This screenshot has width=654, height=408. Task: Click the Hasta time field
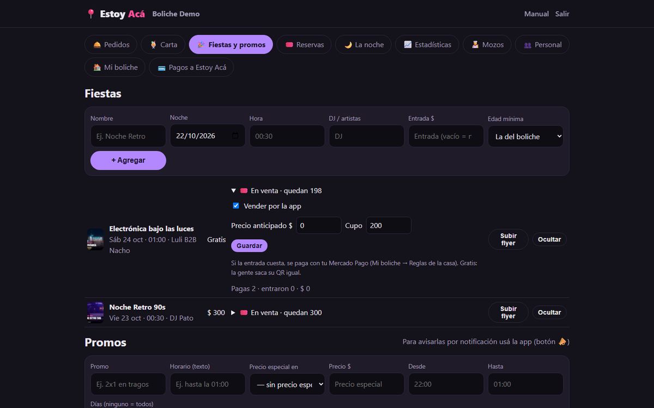(x=525, y=384)
